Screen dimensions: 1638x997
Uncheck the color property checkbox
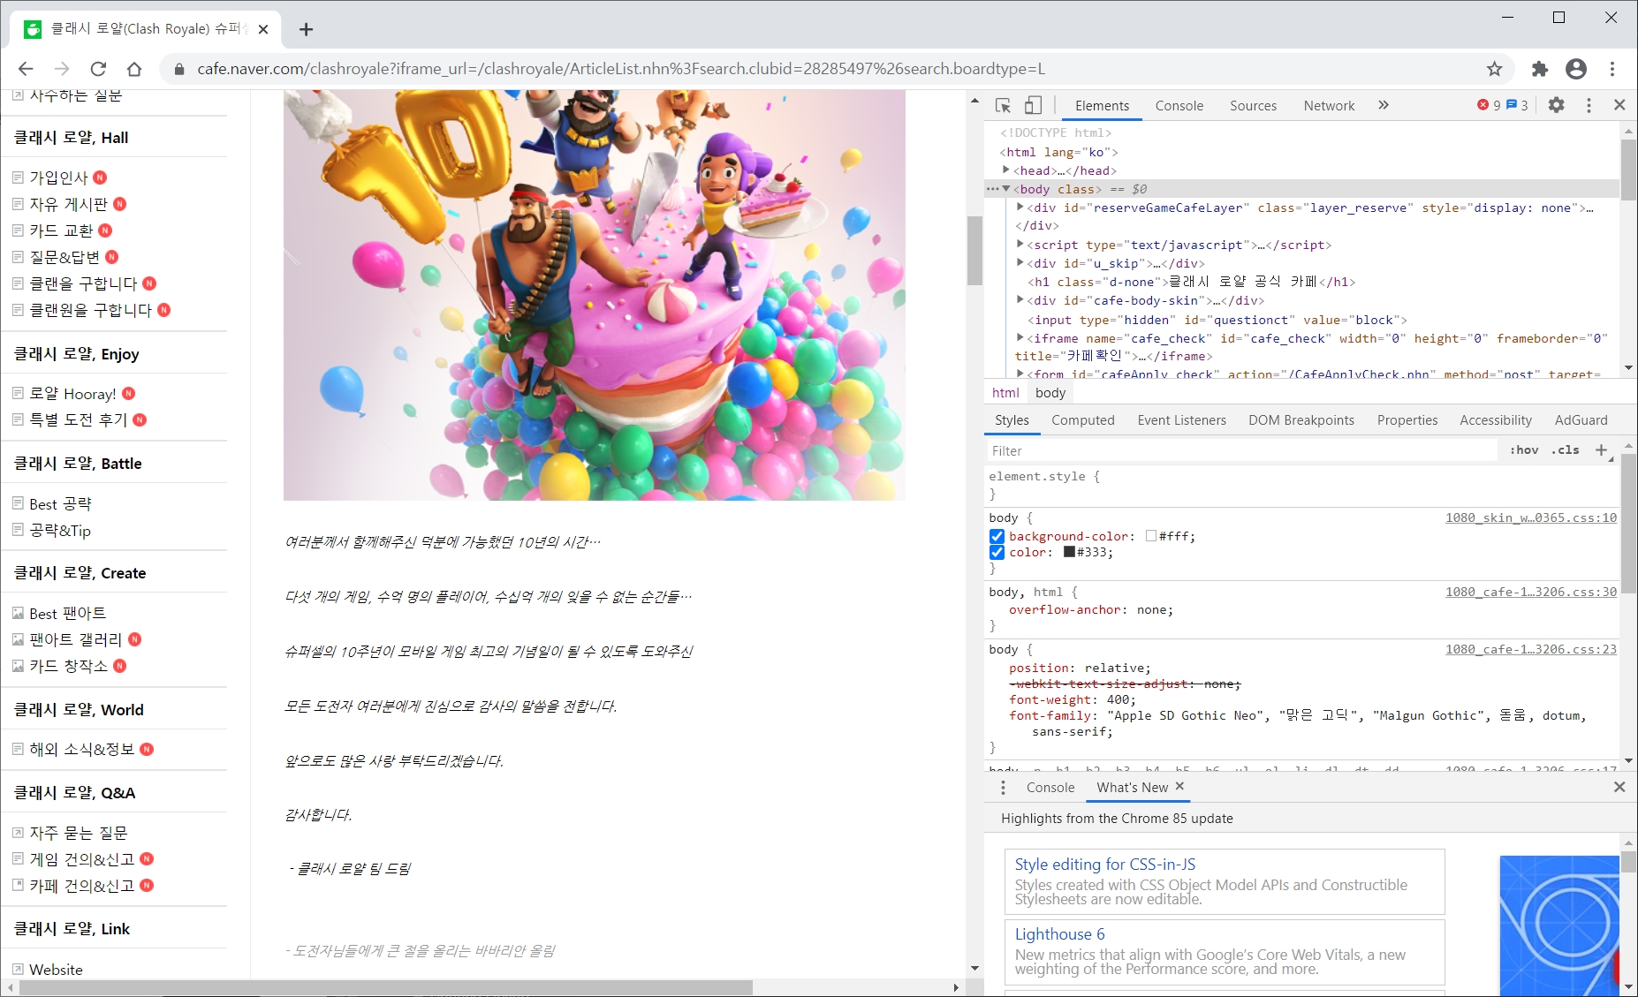(x=997, y=552)
